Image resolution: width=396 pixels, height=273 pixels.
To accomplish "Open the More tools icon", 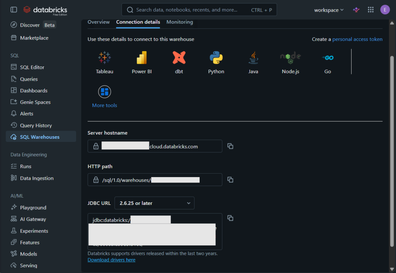I will pos(104,92).
